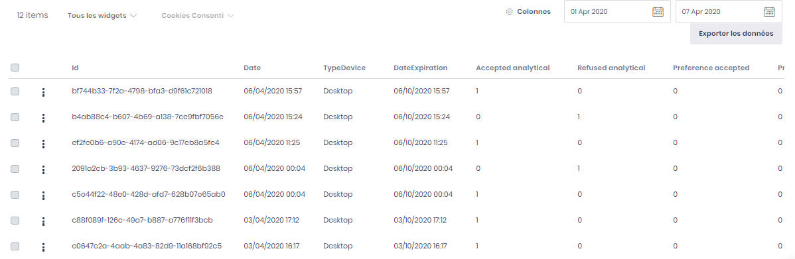The height and width of the screenshot is (259, 795).
Task: Sort by the TypeDevice column header
Action: pos(344,68)
